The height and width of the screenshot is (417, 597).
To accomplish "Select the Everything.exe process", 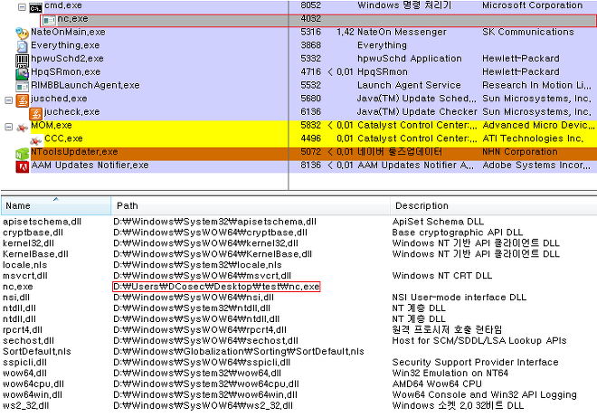I will coord(65,45).
